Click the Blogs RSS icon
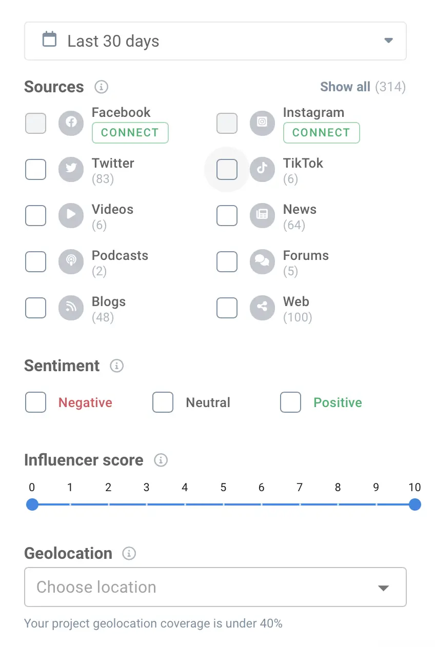The image size is (435, 647). pos(71,308)
